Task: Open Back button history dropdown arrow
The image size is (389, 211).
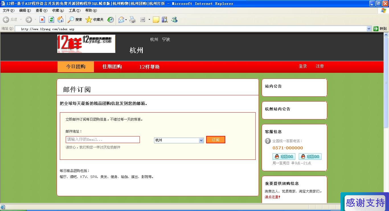Action: tap(21, 20)
